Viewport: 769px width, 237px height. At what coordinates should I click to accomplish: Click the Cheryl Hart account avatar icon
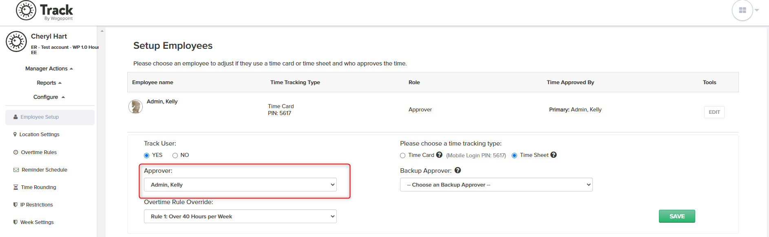pyautogui.click(x=16, y=41)
